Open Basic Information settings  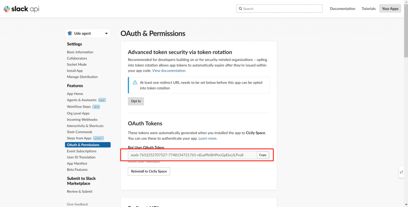80,52
